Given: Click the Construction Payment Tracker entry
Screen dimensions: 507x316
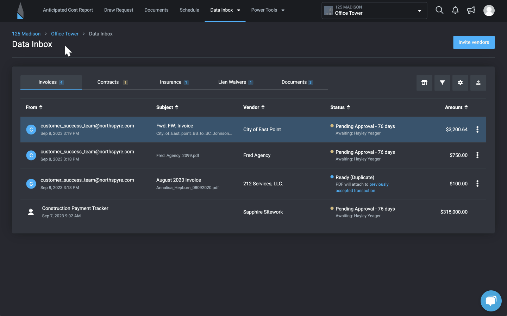Looking at the screenshot, I should point(75,208).
